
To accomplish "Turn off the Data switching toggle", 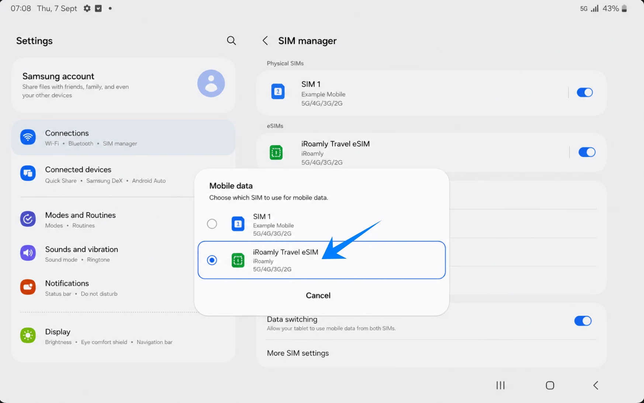I will pyautogui.click(x=583, y=321).
